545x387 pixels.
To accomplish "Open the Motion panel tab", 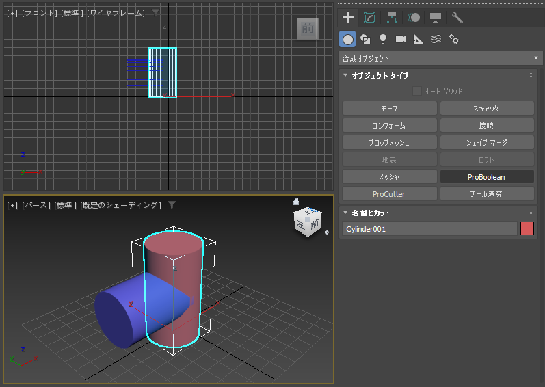I will (414, 17).
